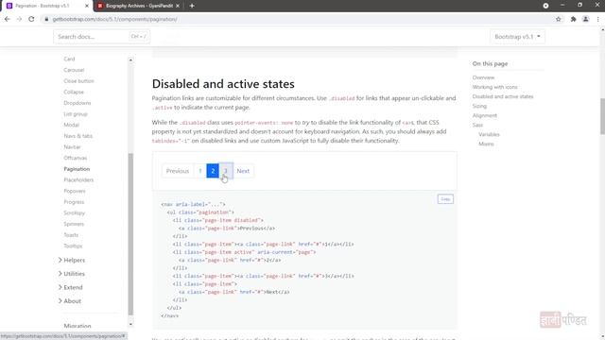Expand the Extend sidebar section
Image resolution: width=605 pixels, height=340 pixels.
(71, 287)
